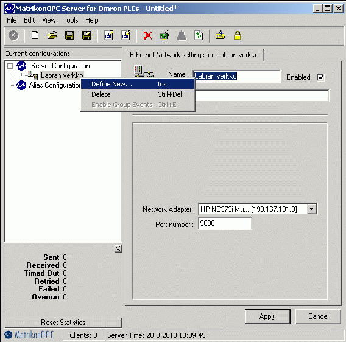
Task: Open a file with the folder icon
Action: tap(52, 35)
